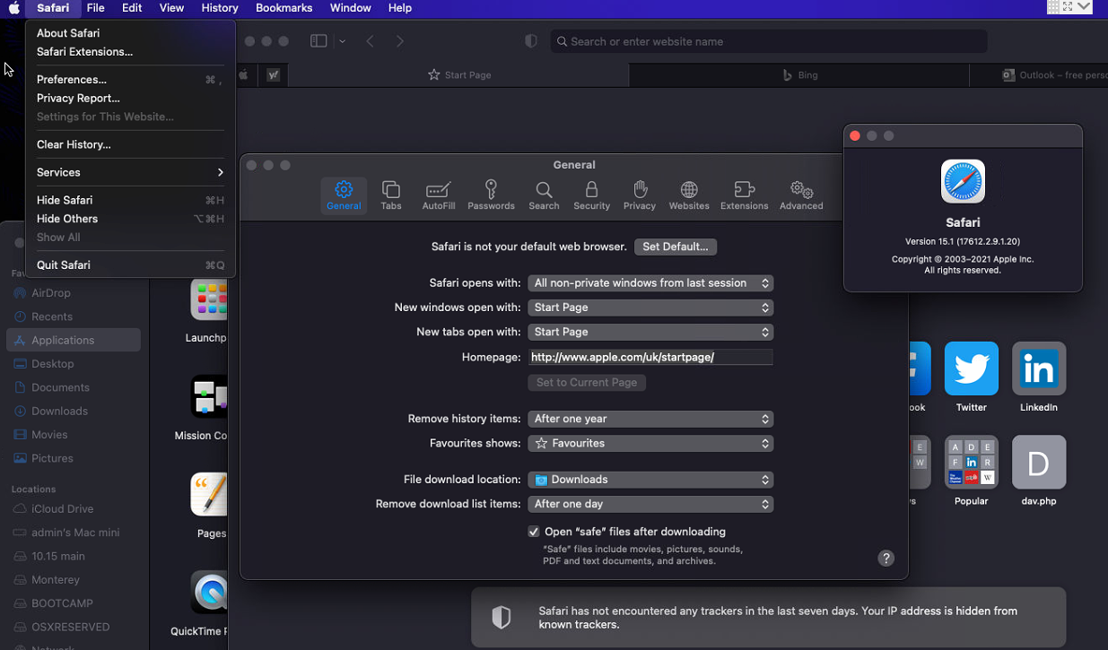Open the Favourites shows dropdown
The width and height of the screenshot is (1108, 650).
[x=650, y=443]
